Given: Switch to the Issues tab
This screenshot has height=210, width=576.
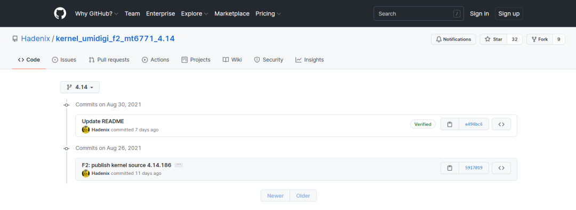Looking at the screenshot, I should [65, 60].
